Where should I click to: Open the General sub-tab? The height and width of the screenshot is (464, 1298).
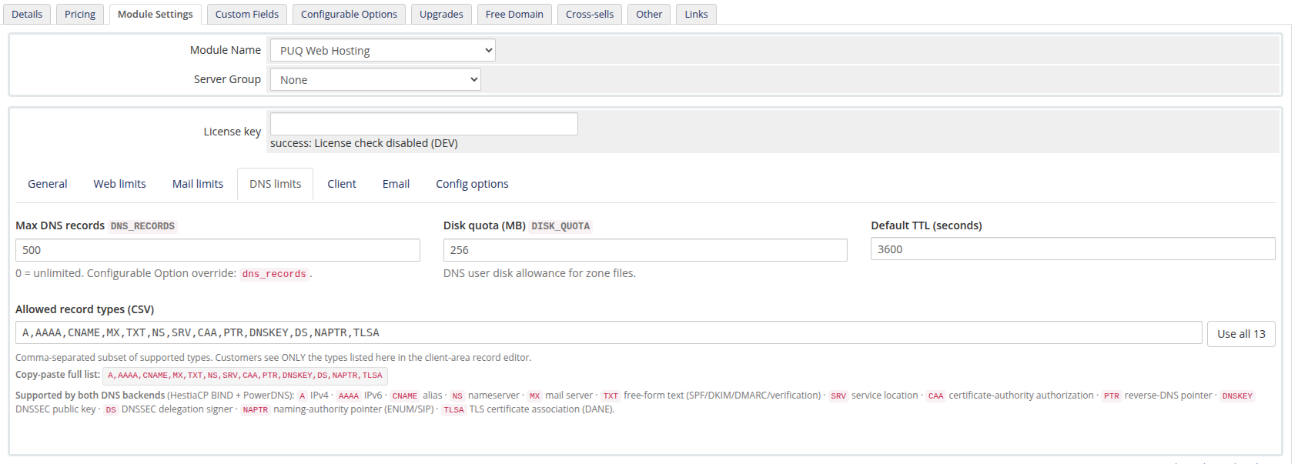[48, 184]
